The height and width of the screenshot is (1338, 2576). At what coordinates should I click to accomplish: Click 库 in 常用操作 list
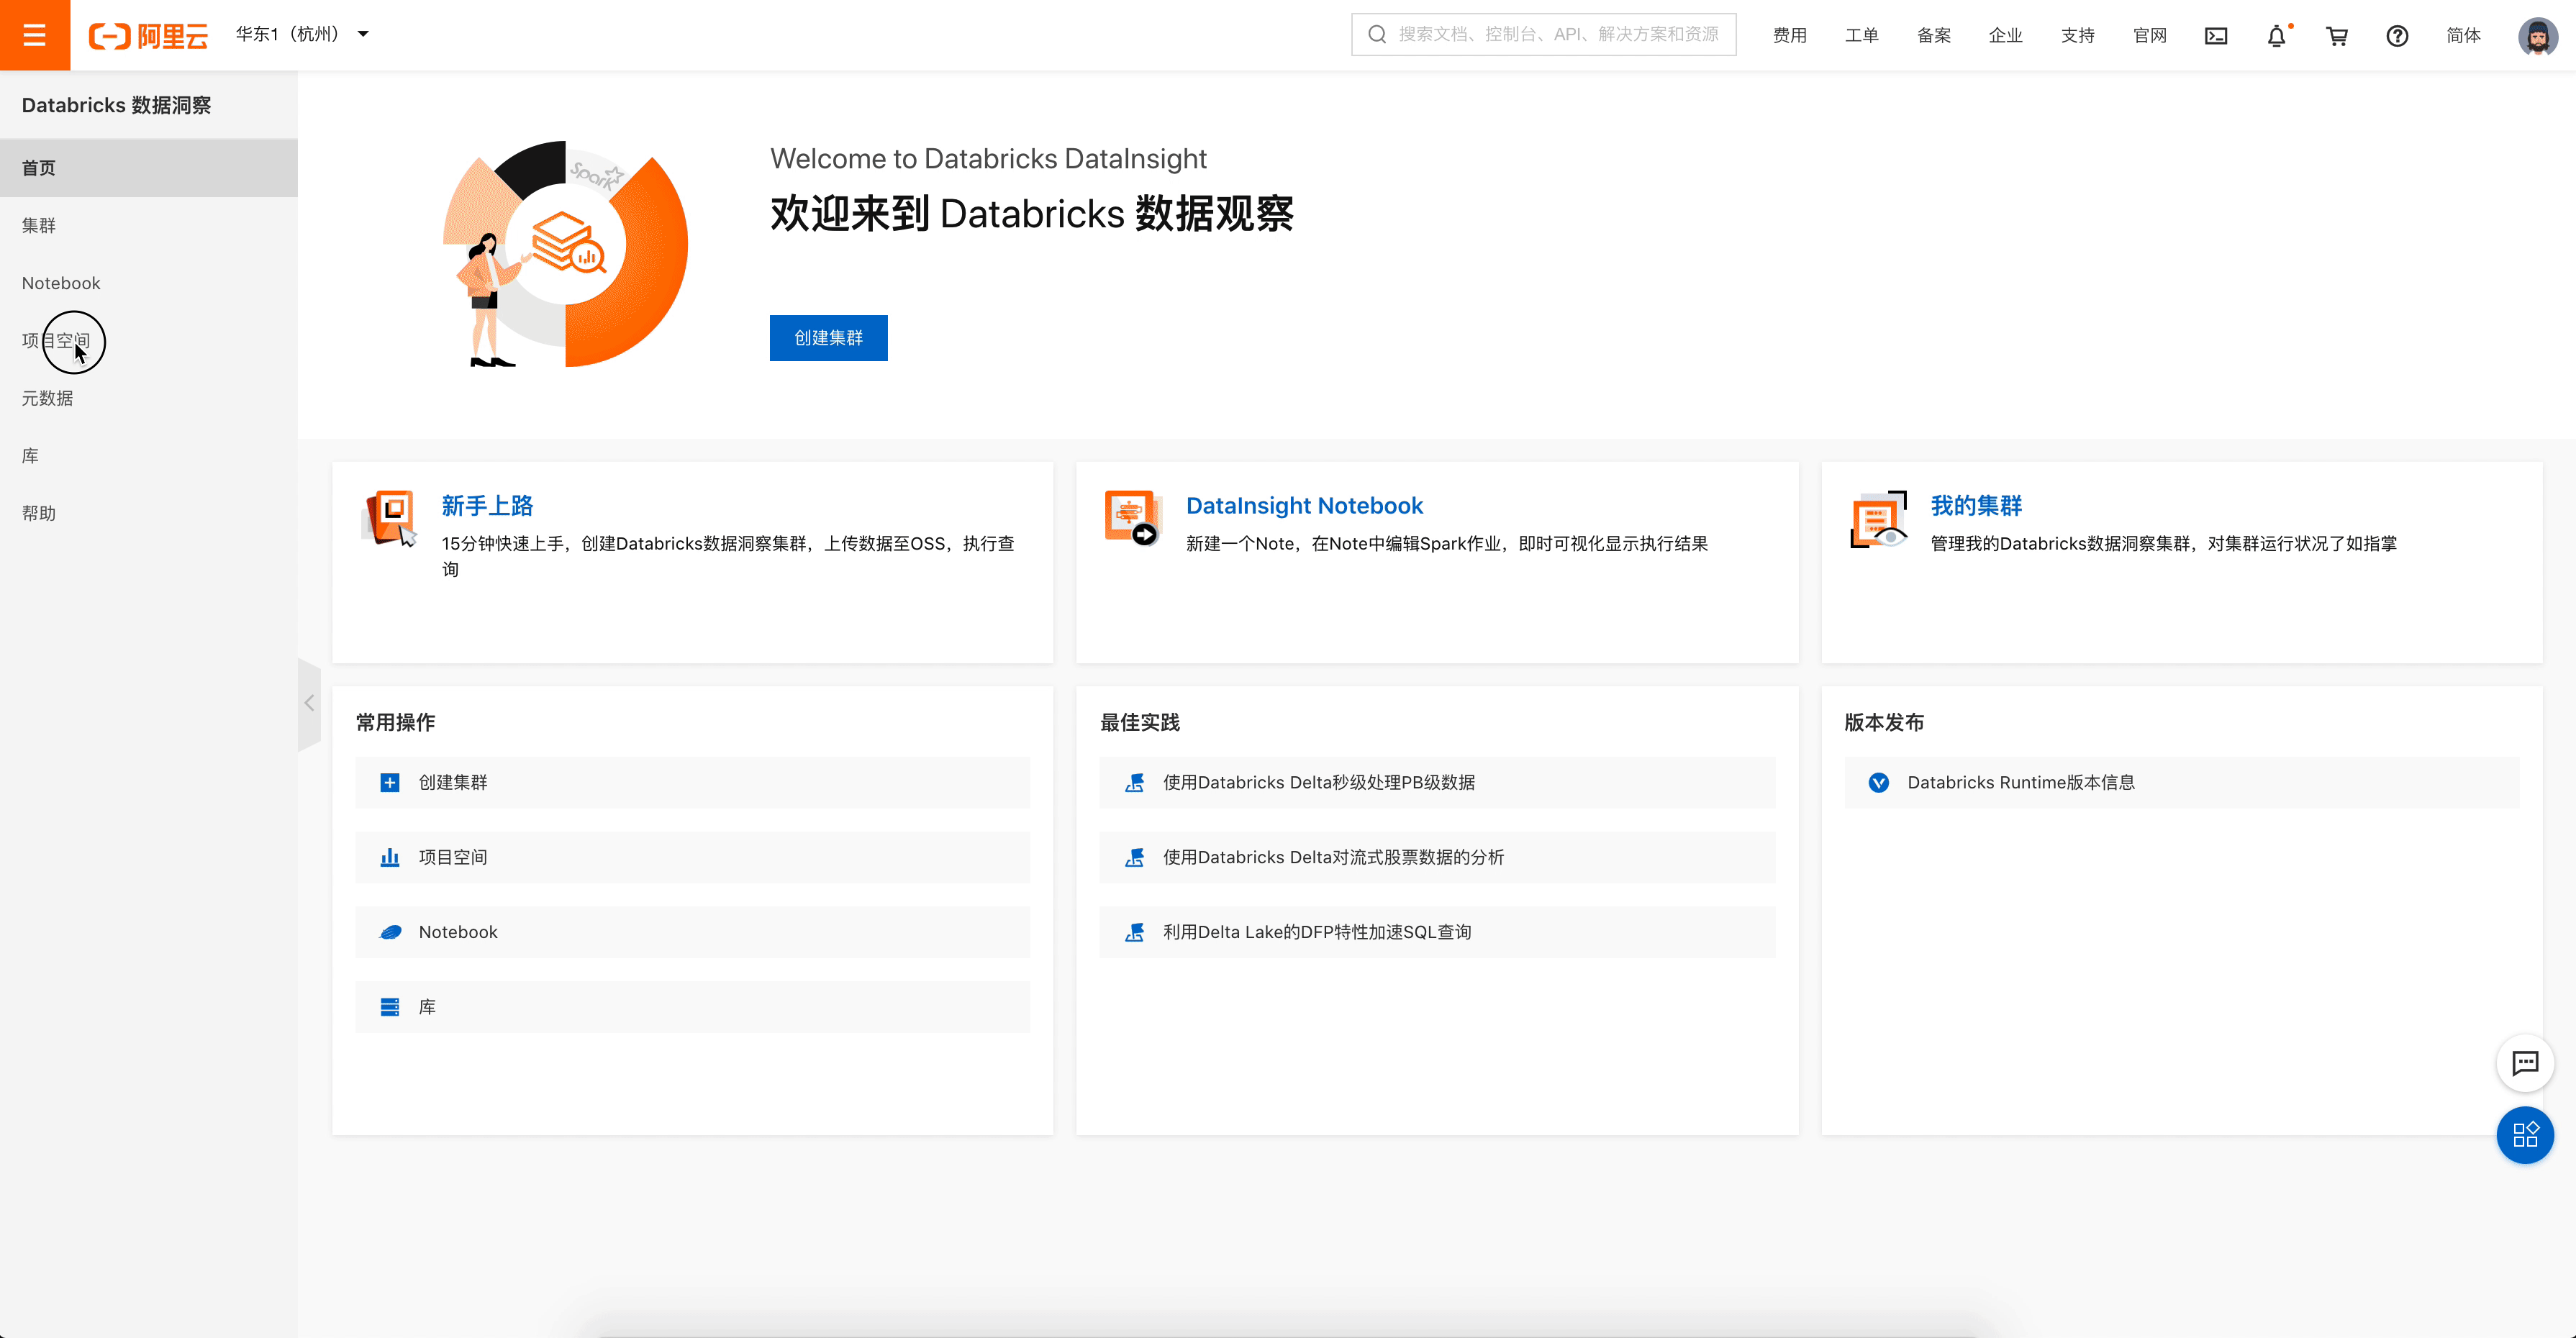(x=692, y=1007)
